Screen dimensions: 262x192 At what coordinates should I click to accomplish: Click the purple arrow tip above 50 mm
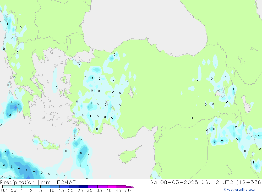(131, 187)
